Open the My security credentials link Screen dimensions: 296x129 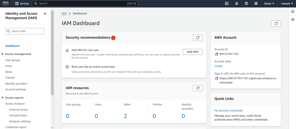pyautogui.click(x=229, y=110)
